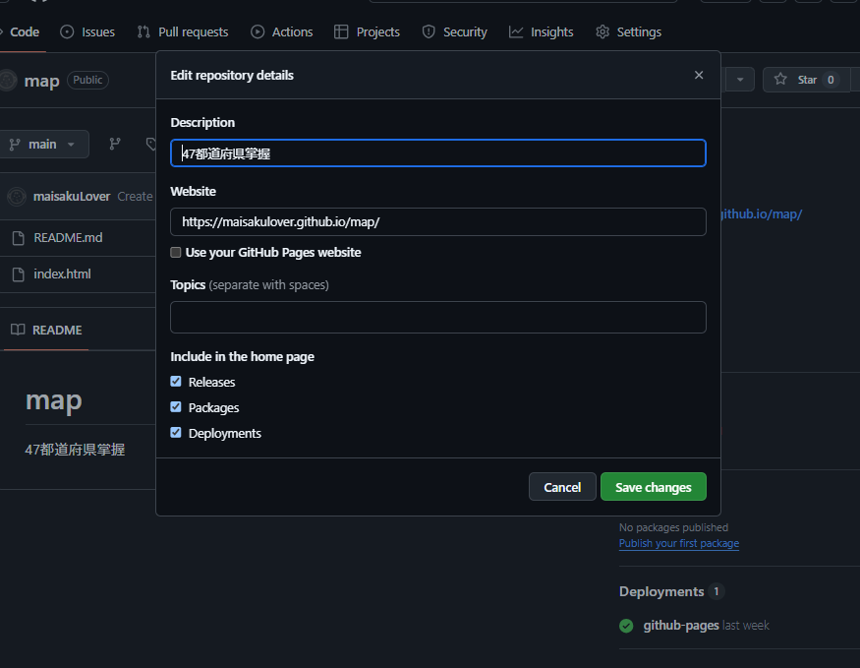Open the dropdown arrow left of Star

pos(740,80)
